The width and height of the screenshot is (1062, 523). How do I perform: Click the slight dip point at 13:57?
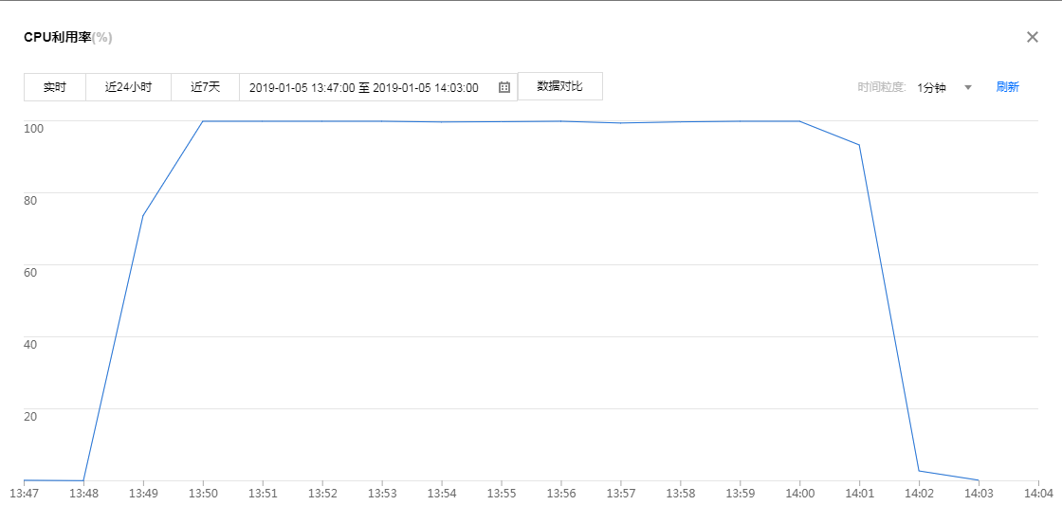coord(620,123)
